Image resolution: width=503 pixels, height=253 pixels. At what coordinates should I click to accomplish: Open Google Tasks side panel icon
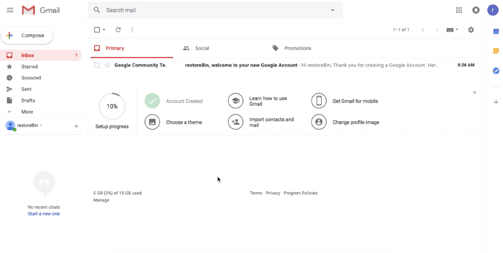pos(496,70)
